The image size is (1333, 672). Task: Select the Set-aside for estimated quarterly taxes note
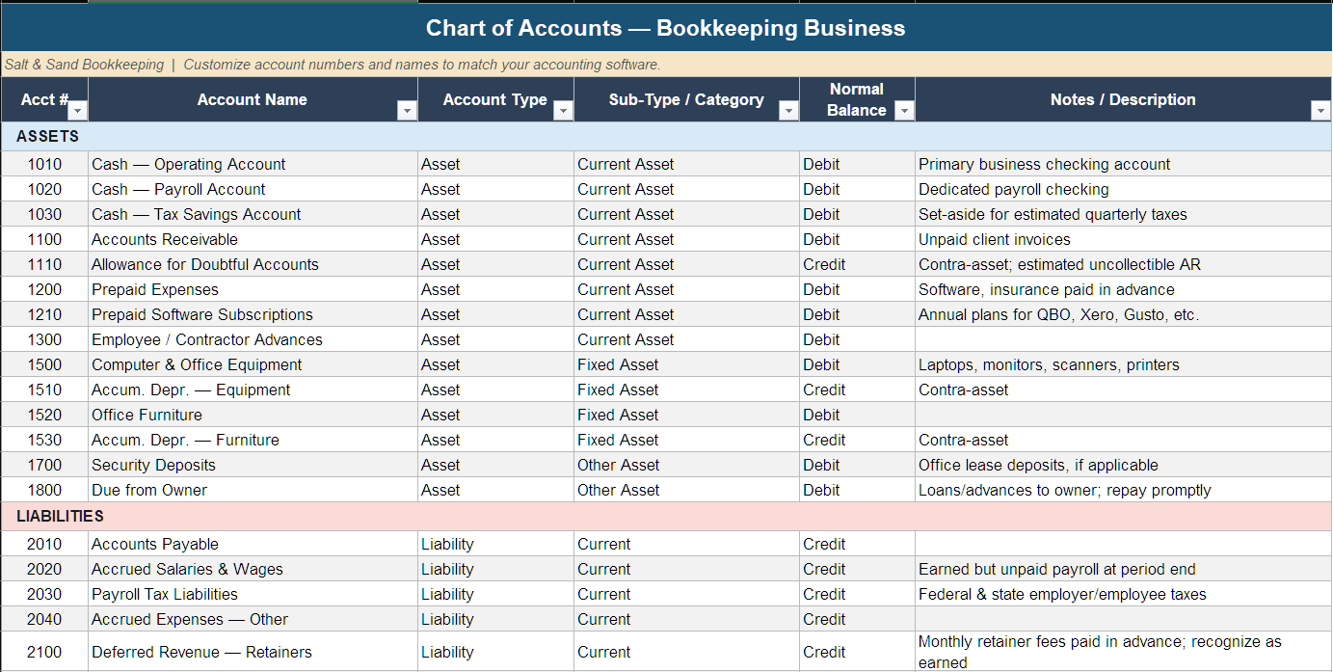point(1124,214)
